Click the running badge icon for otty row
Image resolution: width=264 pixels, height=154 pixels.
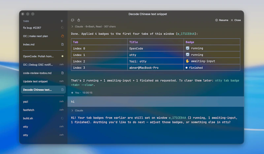pyautogui.click(x=187, y=55)
